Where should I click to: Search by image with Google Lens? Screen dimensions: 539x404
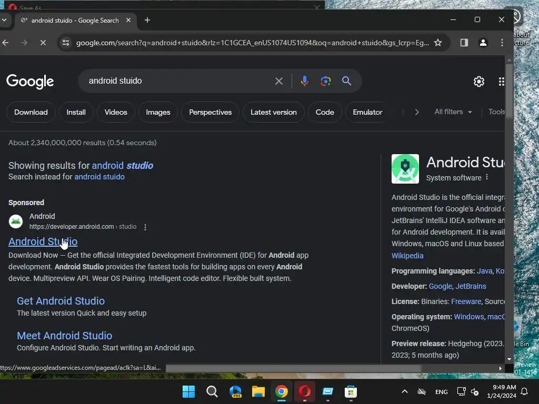[325, 81]
